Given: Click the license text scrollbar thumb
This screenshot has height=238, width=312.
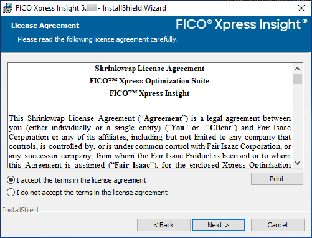Looking at the screenshot, I should (x=297, y=79).
